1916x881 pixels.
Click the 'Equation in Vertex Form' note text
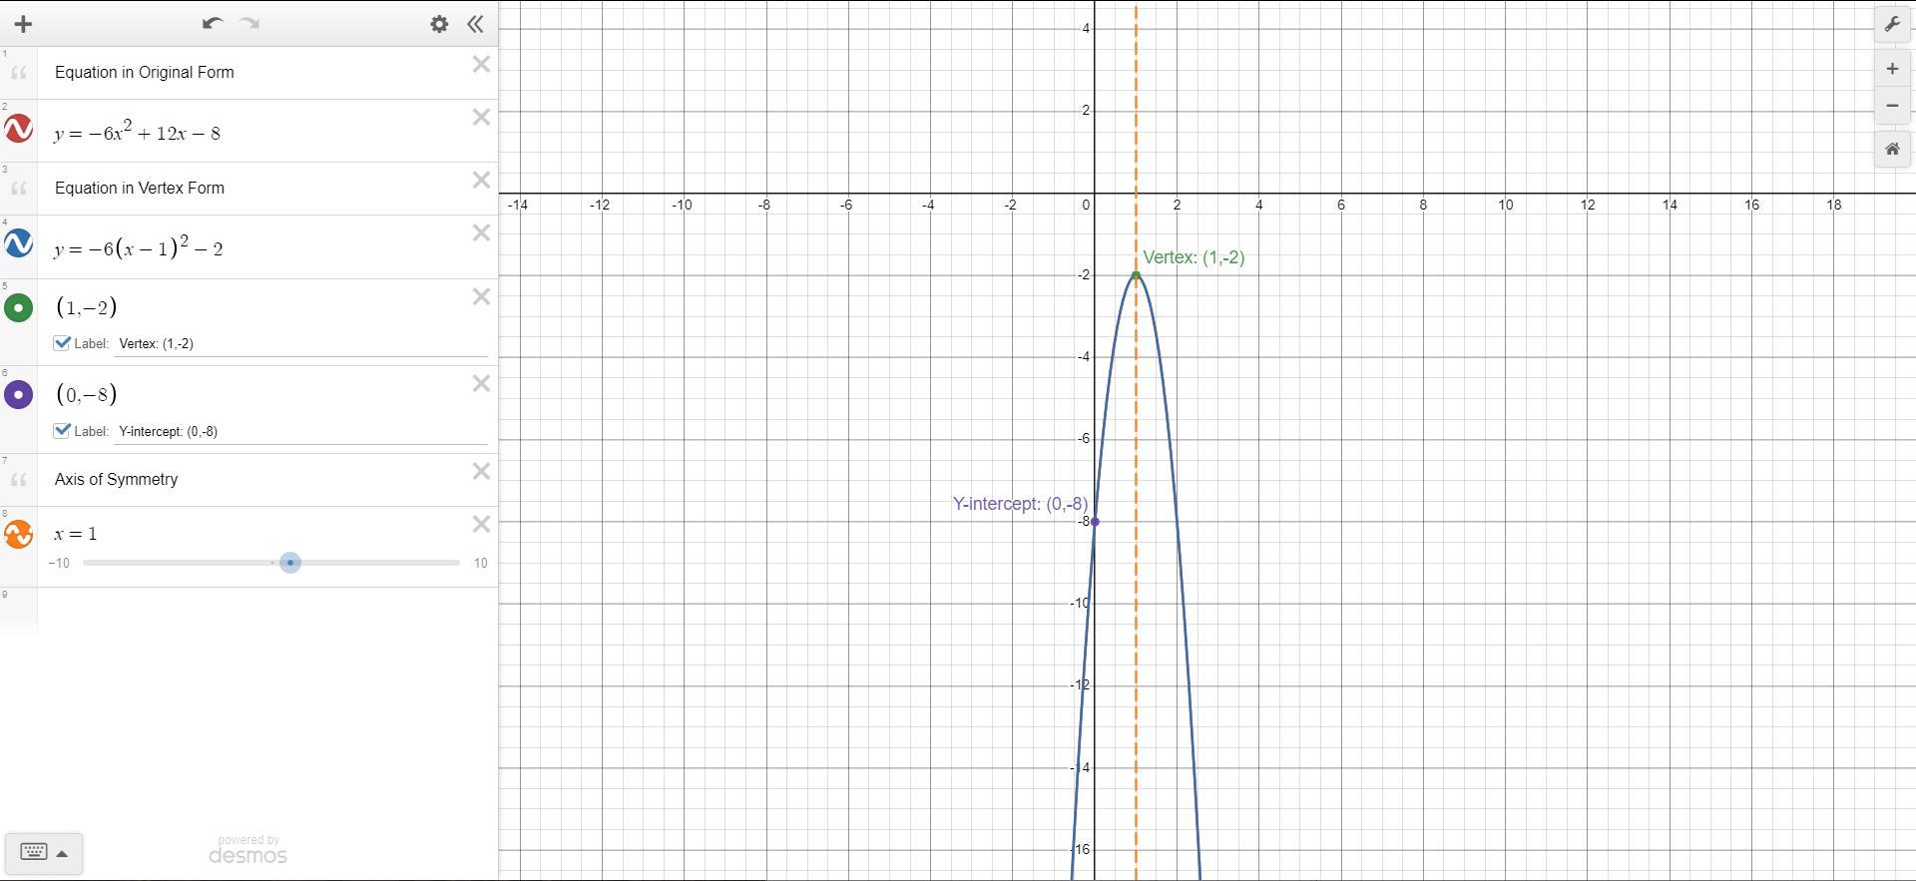coord(140,188)
